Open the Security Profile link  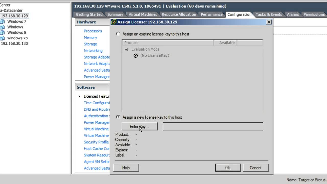pos(96,142)
